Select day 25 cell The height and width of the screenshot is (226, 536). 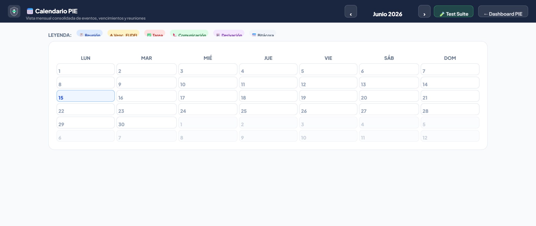coord(268,109)
